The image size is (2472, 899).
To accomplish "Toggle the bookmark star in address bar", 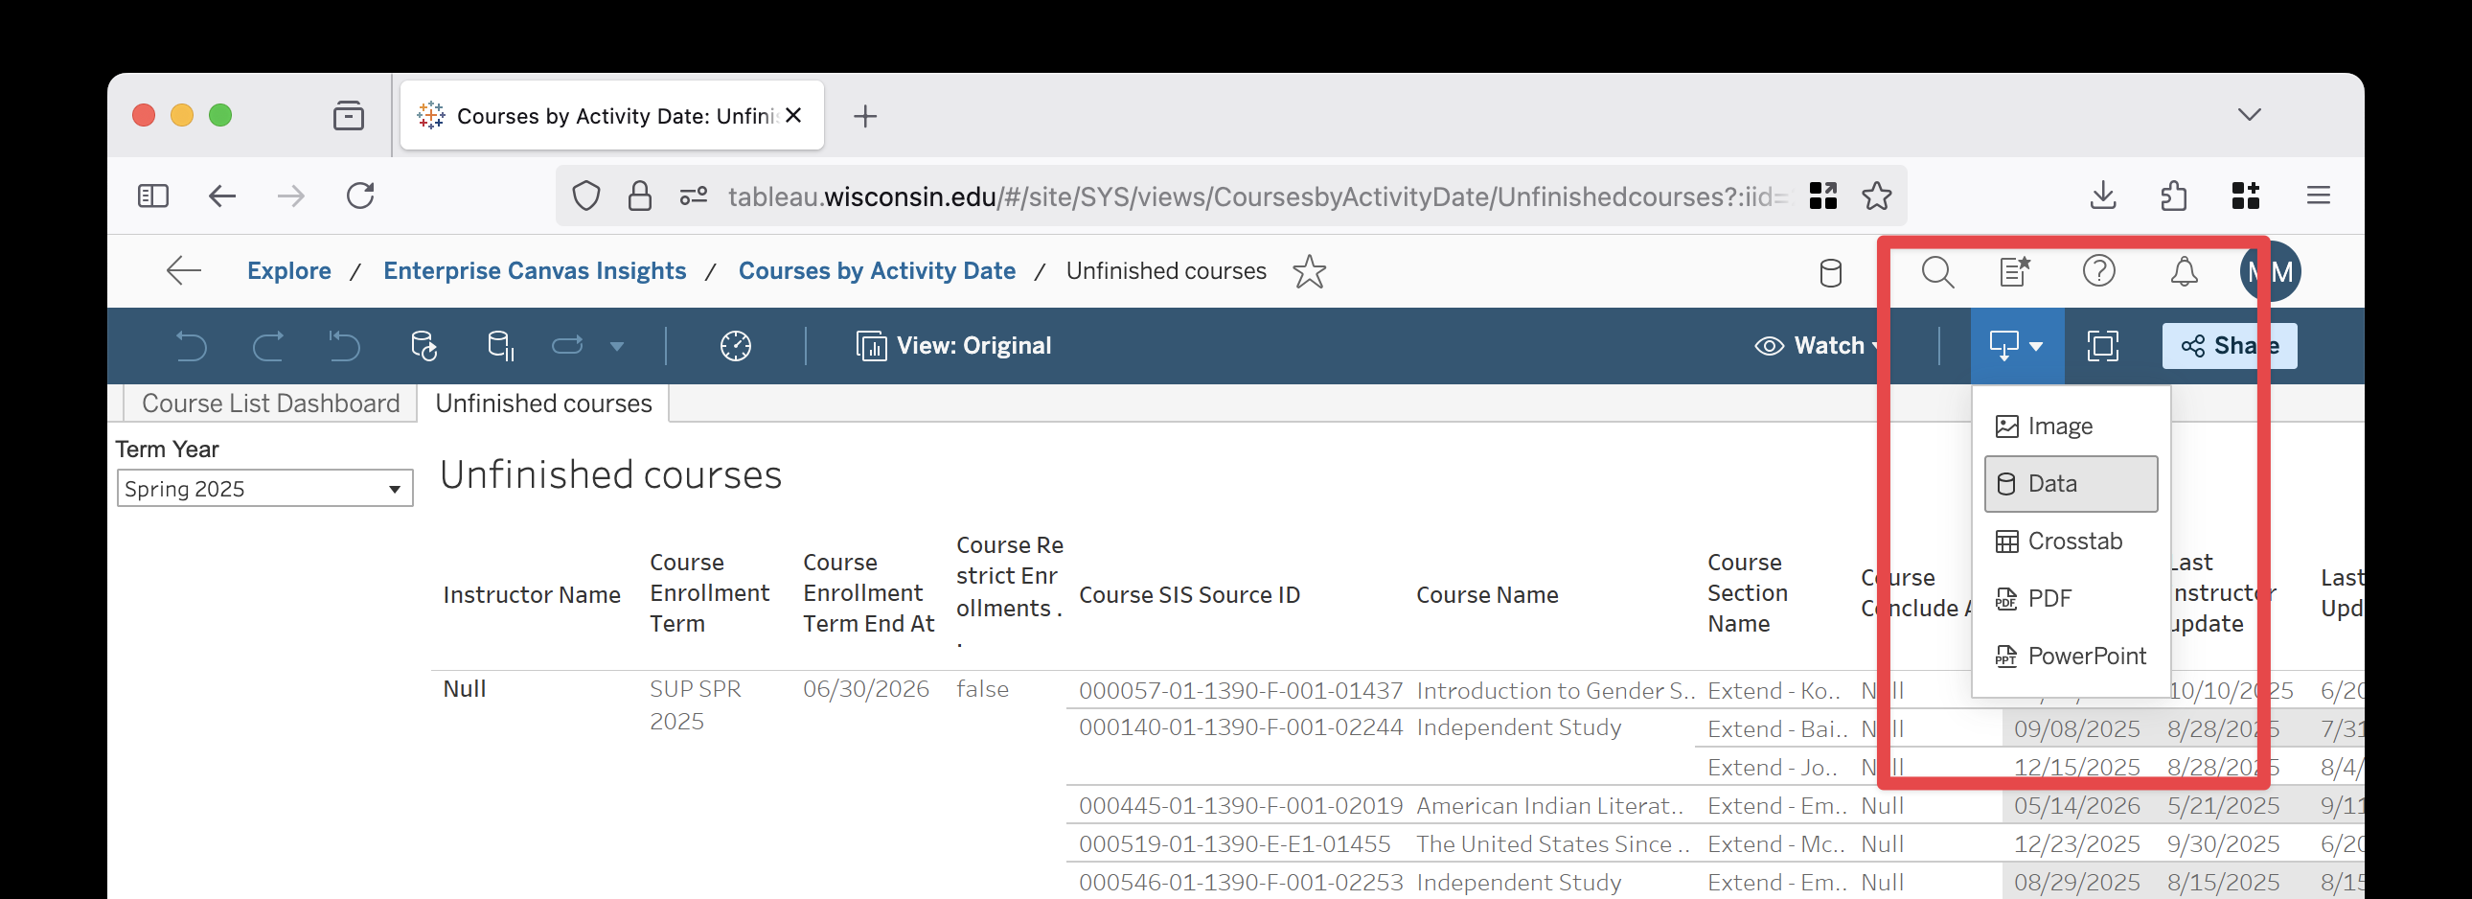I will click(1877, 196).
